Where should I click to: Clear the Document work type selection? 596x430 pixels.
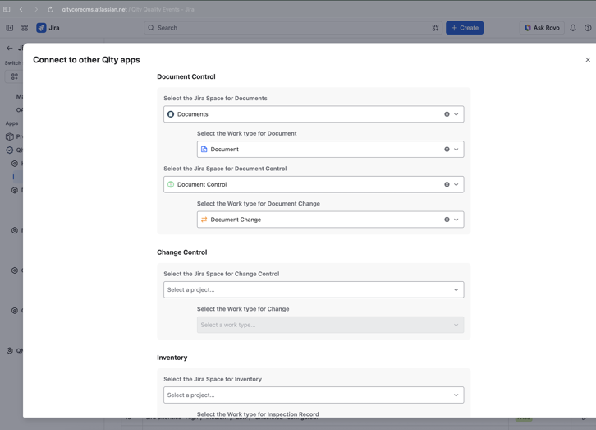click(447, 149)
